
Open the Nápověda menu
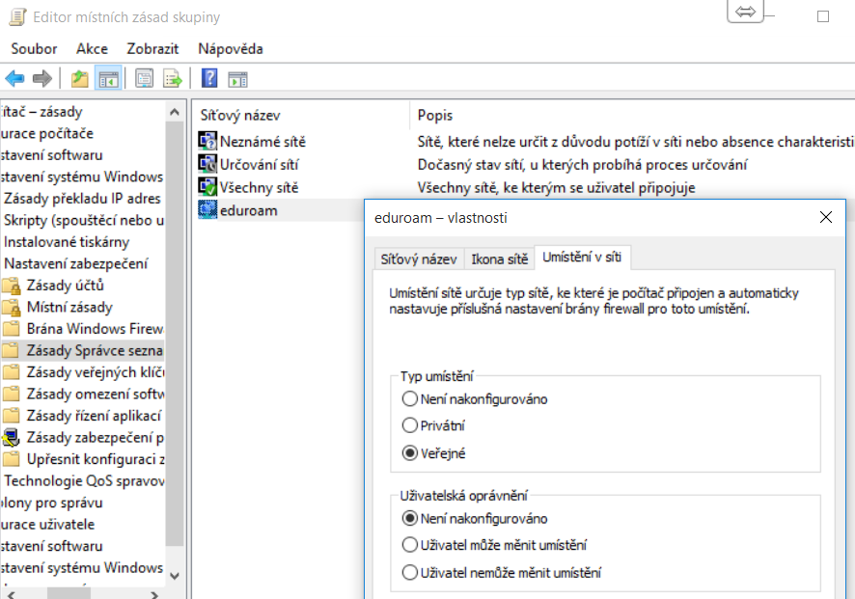pyautogui.click(x=230, y=49)
